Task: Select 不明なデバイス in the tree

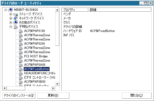Action: point(28,27)
